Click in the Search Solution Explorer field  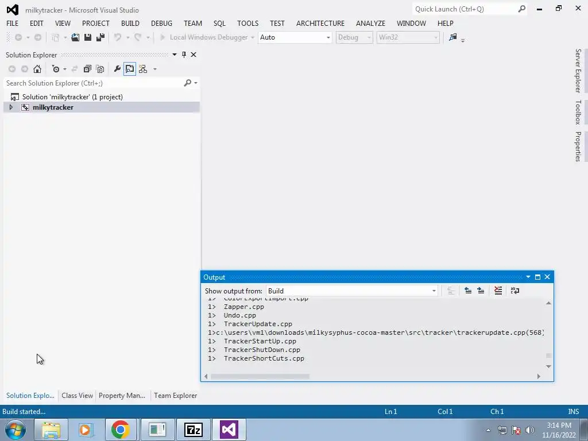point(94,83)
